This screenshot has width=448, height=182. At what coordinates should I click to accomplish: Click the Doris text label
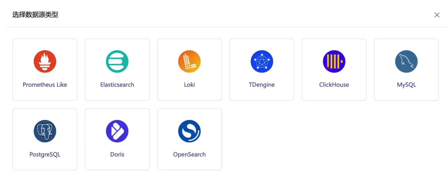117,154
